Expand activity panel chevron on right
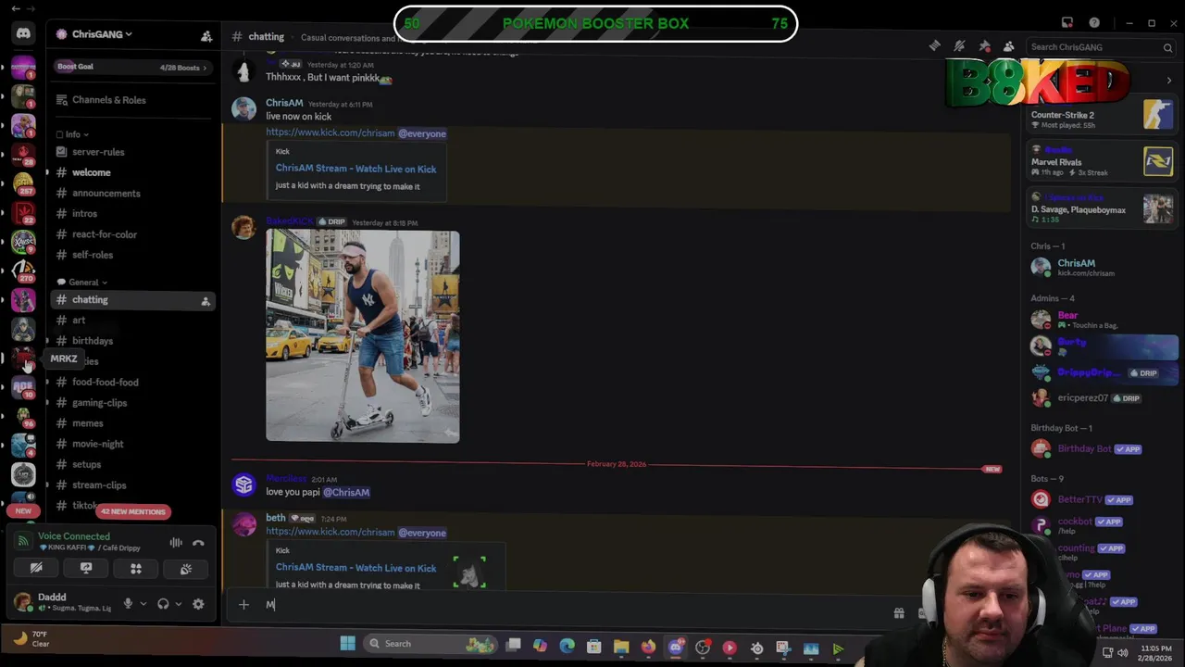This screenshot has height=667, width=1185. (x=1169, y=81)
